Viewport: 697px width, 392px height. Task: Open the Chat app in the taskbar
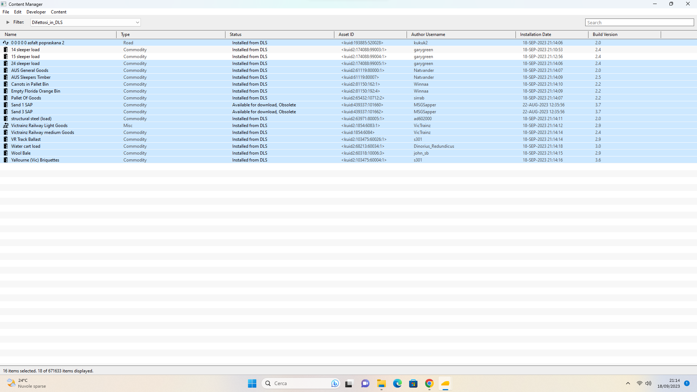(365, 383)
